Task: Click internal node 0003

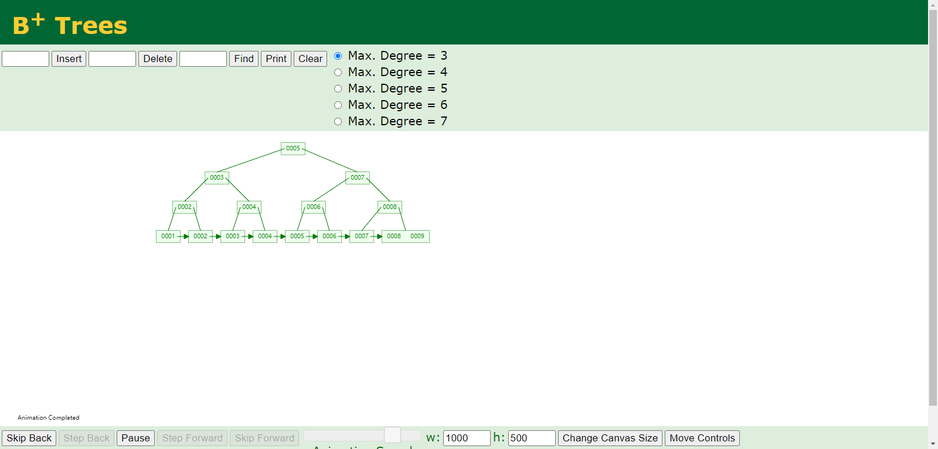Action: [217, 178]
